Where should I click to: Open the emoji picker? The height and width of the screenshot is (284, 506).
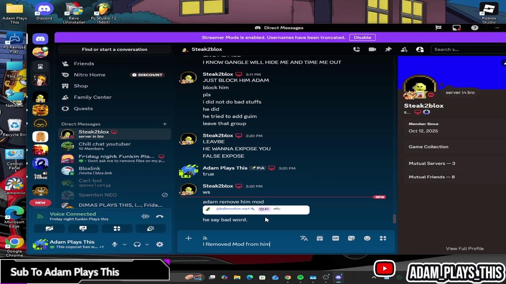pos(367,238)
